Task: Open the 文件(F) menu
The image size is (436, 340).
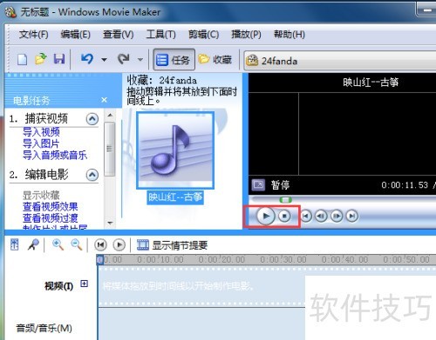Action: (x=33, y=35)
